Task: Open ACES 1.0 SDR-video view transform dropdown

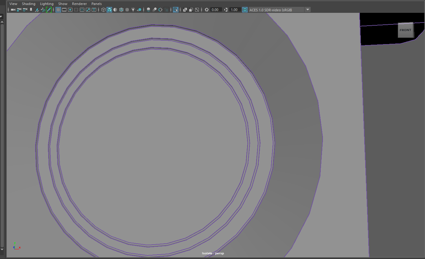Action: (x=279, y=10)
